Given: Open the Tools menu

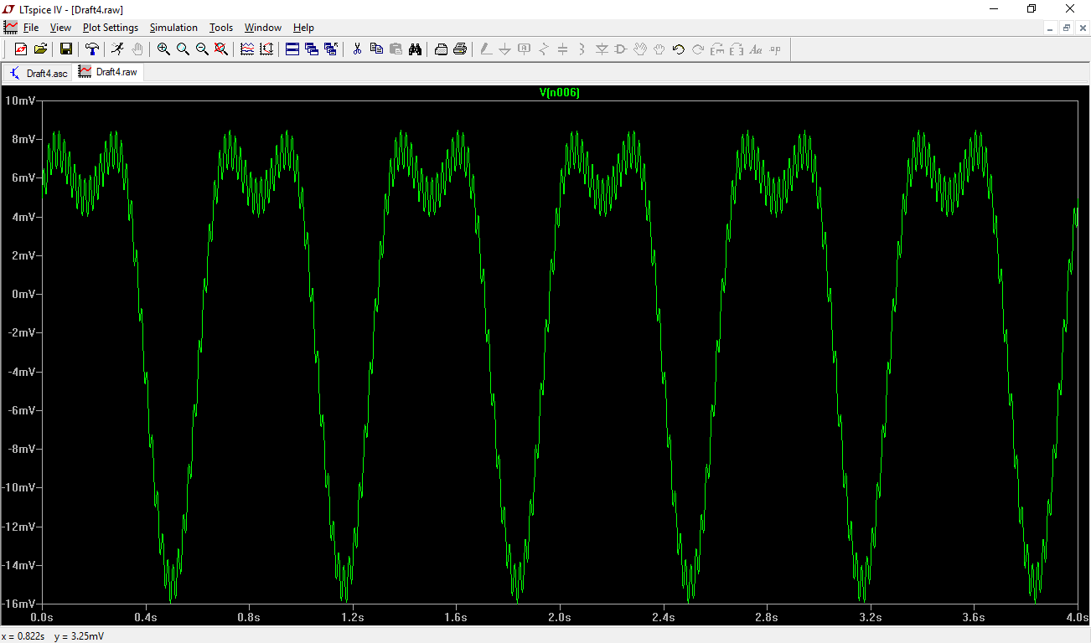Looking at the screenshot, I should point(221,28).
